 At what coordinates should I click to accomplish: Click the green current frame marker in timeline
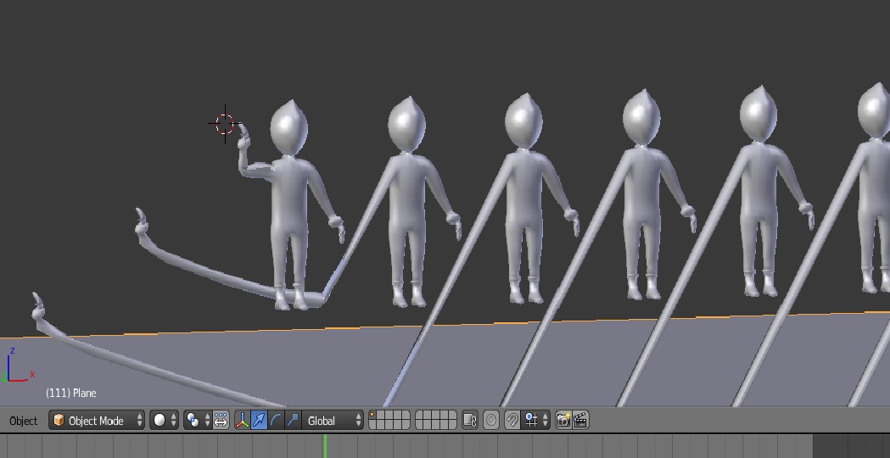(x=325, y=446)
